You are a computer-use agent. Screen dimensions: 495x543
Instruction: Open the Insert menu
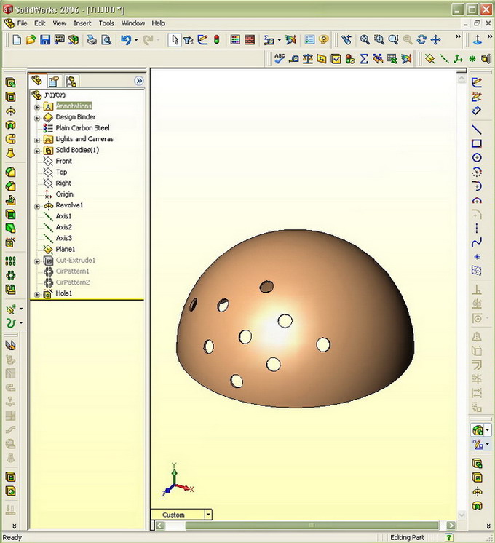(x=82, y=23)
